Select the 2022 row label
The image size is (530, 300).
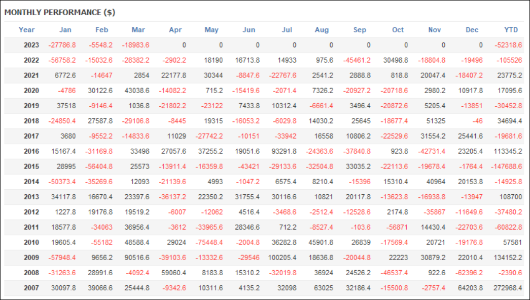[x=31, y=60]
